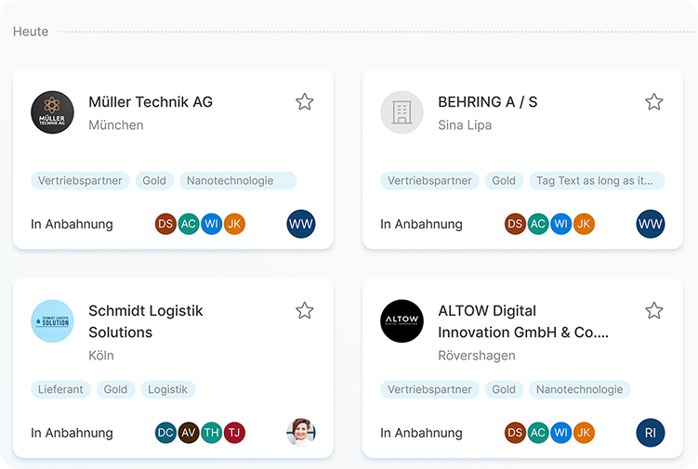Screen dimensions: 698x469
Task: Click Sina Lipa under BEHRING A / S
Action: [x=465, y=125]
